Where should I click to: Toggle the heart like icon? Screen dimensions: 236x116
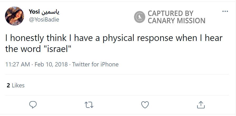click(145, 105)
